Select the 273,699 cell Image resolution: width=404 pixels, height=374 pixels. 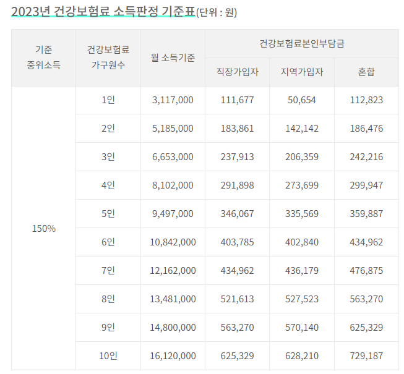coord(302,185)
